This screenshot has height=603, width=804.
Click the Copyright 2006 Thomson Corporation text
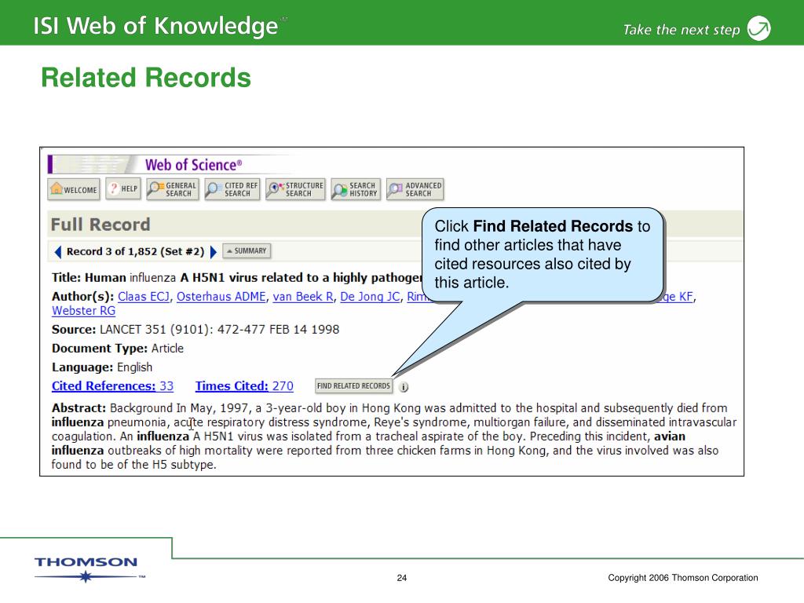click(x=683, y=578)
